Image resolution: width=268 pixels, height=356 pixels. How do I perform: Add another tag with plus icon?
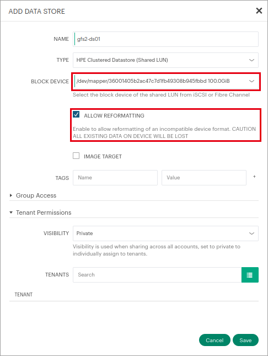(254, 177)
